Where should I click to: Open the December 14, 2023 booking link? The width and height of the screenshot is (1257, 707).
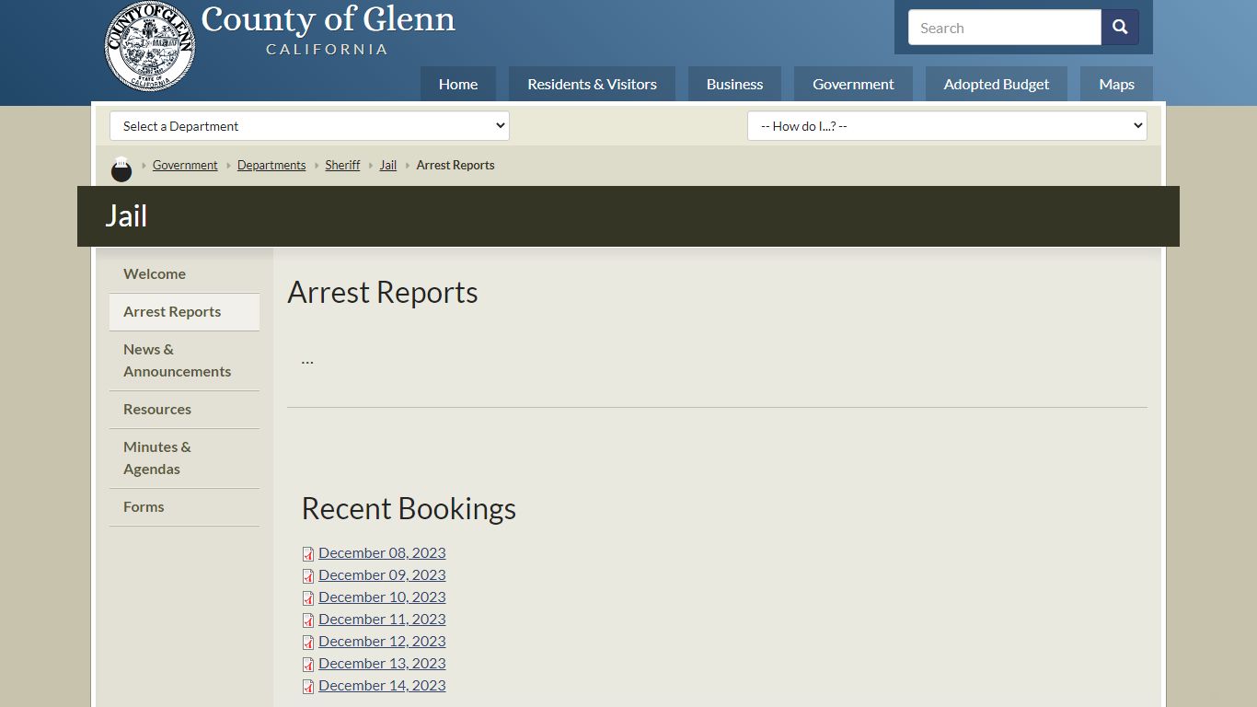point(382,685)
